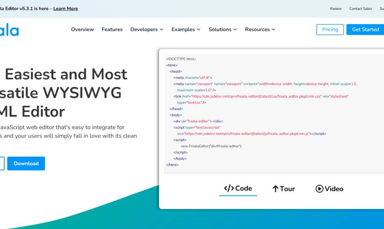Go to the Overview page
384x229 pixels.
click(82, 29)
